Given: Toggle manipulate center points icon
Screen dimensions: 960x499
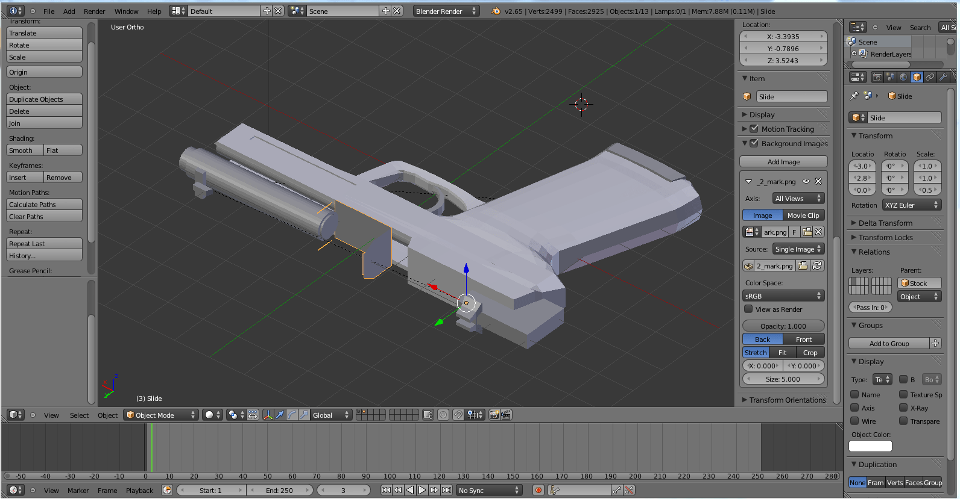Looking at the screenshot, I should click(x=253, y=415).
